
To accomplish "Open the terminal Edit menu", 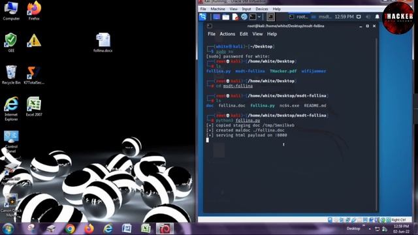I will tap(244, 34).
